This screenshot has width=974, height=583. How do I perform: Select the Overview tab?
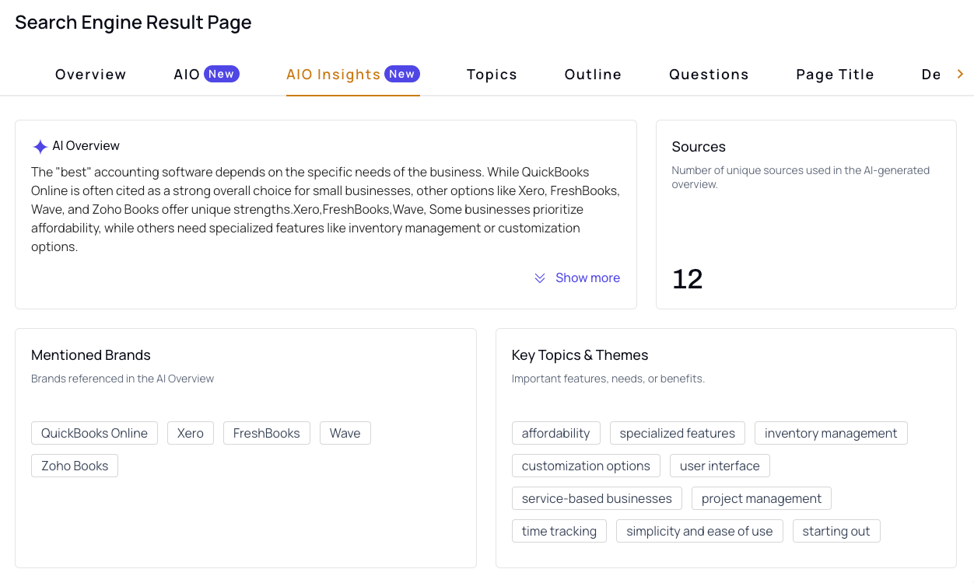tap(90, 74)
